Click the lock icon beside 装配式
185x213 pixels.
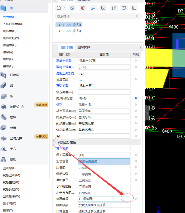[23, 107]
